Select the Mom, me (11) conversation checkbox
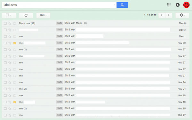 pos(5,23)
